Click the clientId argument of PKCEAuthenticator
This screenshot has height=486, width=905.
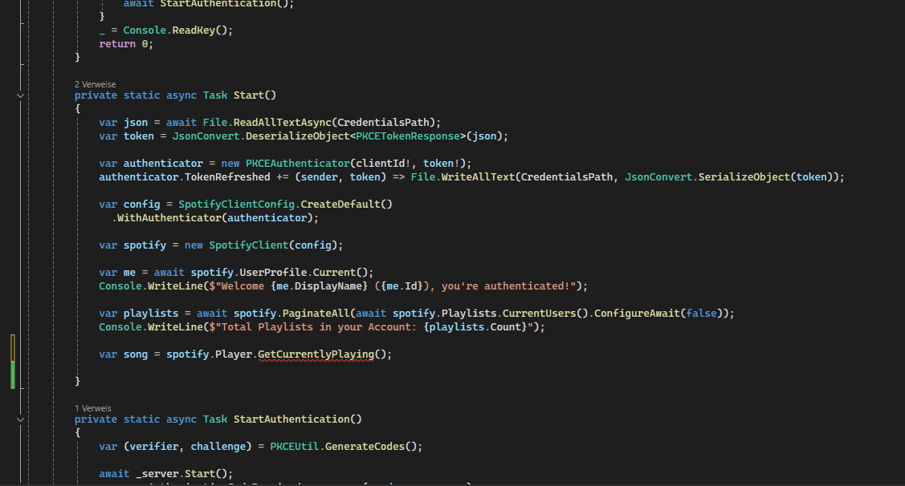(381, 163)
